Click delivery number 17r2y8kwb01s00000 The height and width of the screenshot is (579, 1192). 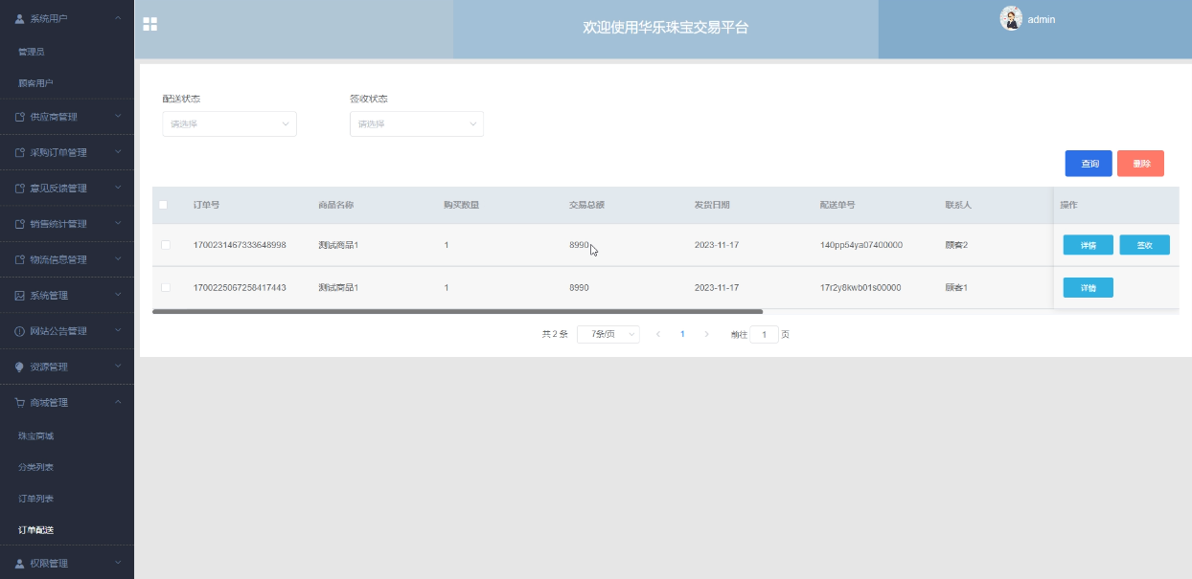[860, 287]
